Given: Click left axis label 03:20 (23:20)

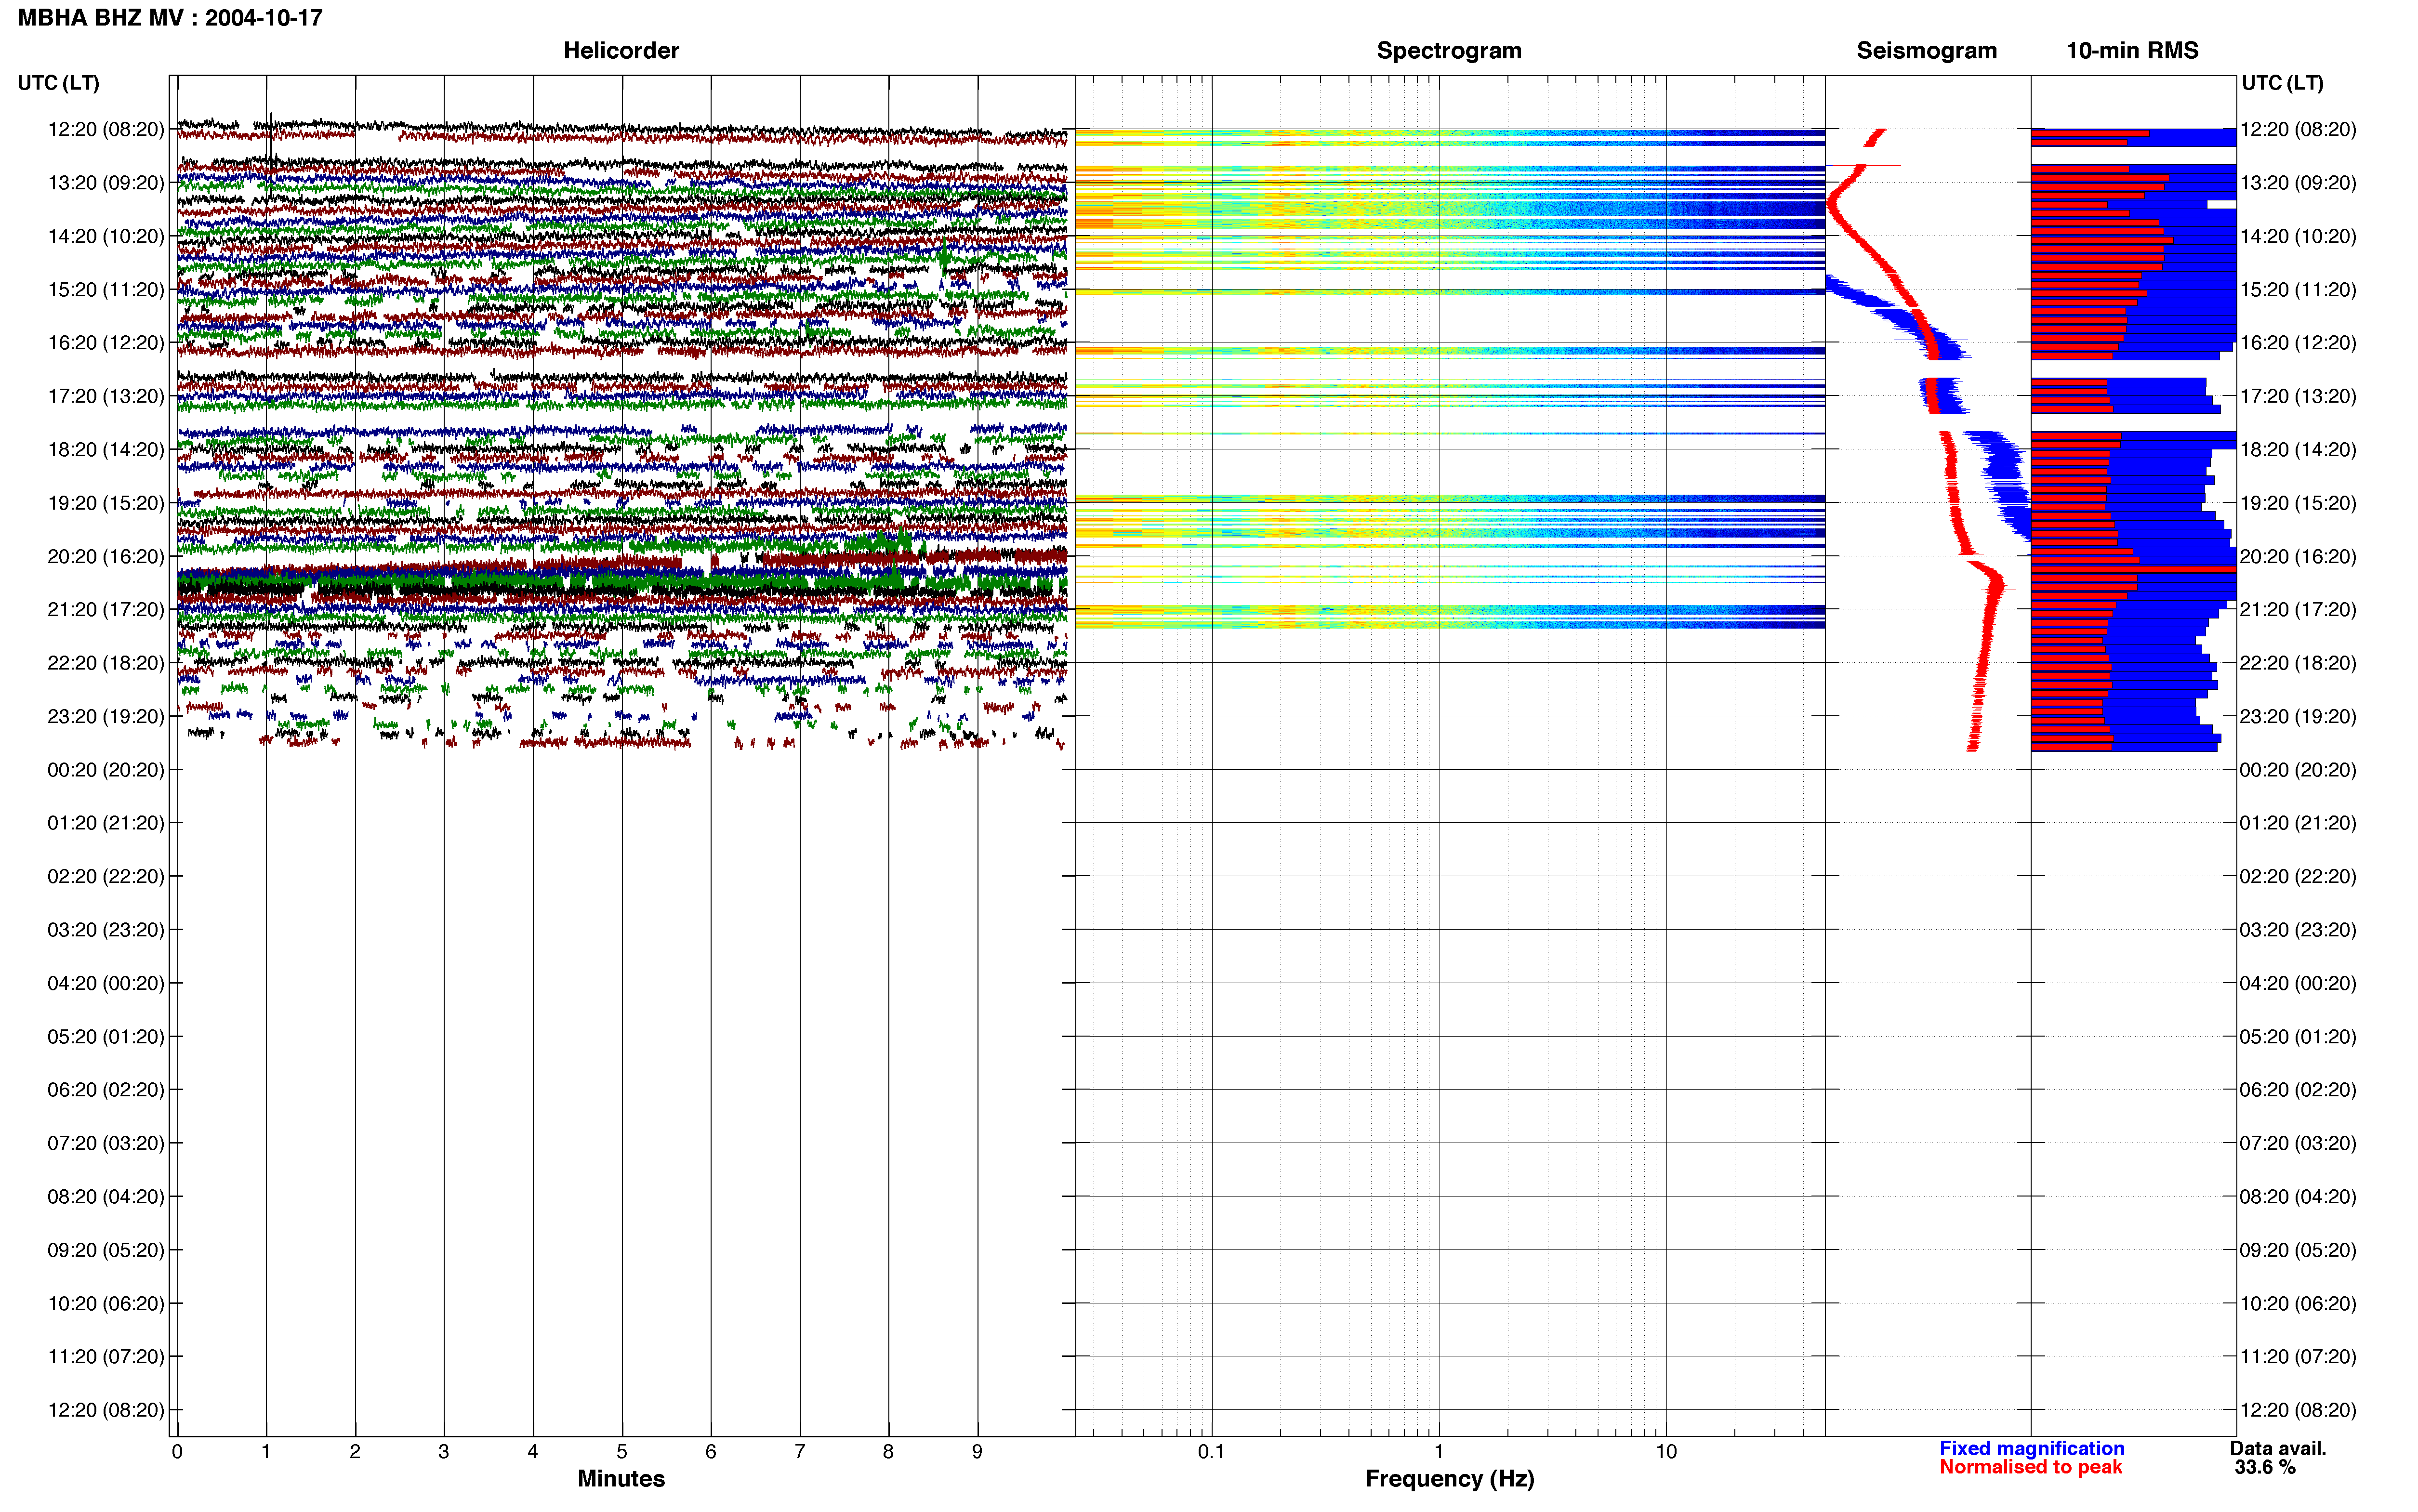Looking at the screenshot, I should coord(106,930).
